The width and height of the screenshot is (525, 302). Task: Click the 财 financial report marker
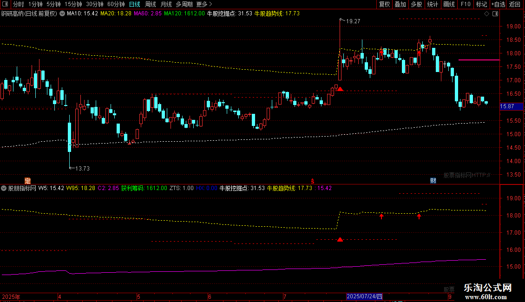433,181
